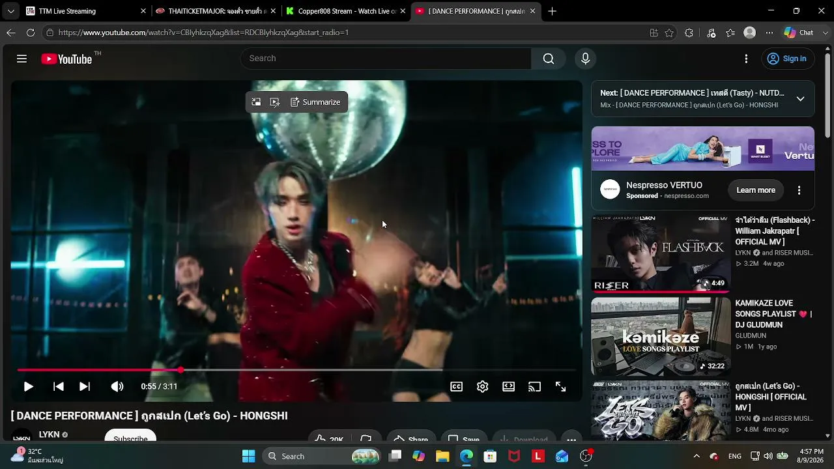Switch the player to theater mode
834x469 pixels.
point(508,386)
